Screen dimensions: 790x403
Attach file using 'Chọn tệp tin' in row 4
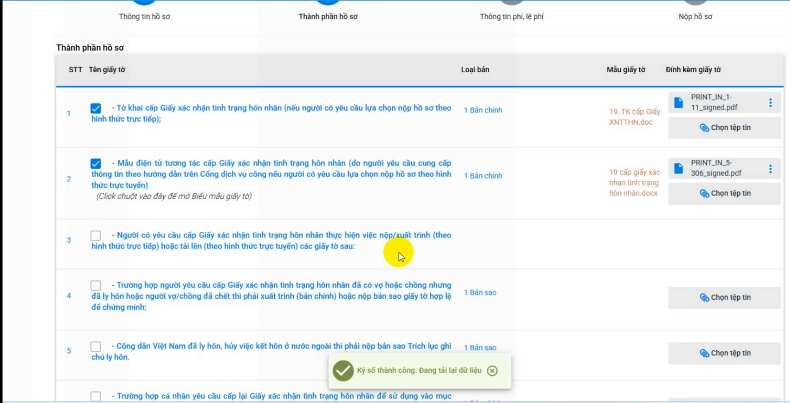[724, 298]
